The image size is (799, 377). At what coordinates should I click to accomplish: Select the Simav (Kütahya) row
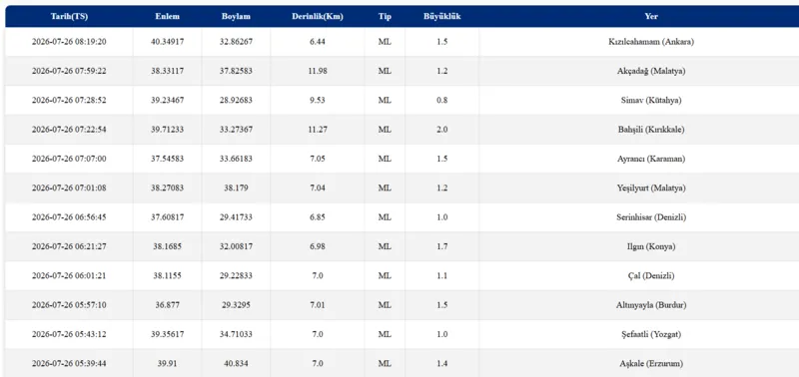(x=402, y=100)
